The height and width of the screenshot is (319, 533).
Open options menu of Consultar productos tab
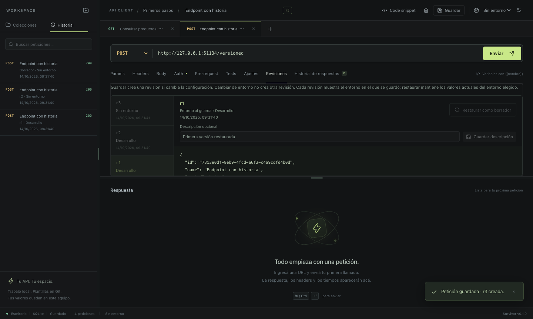pyautogui.click(x=161, y=29)
